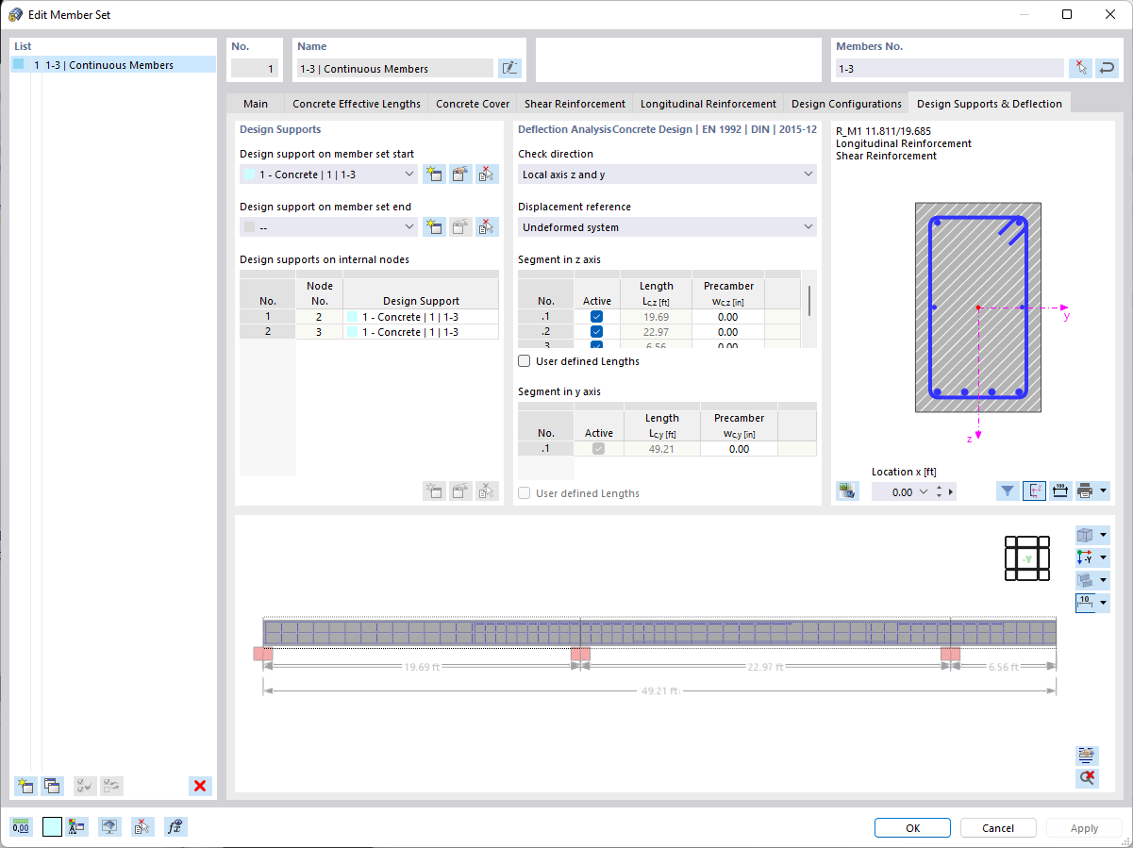This screenshot has width=1133, height=848.
Task: Delete design support on member set start
Action: [487, 174]
